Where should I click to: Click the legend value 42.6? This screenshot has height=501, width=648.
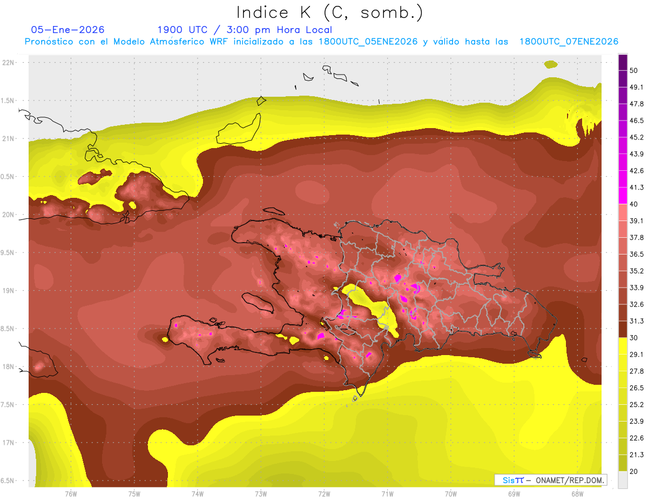click(x=637, y=171)
